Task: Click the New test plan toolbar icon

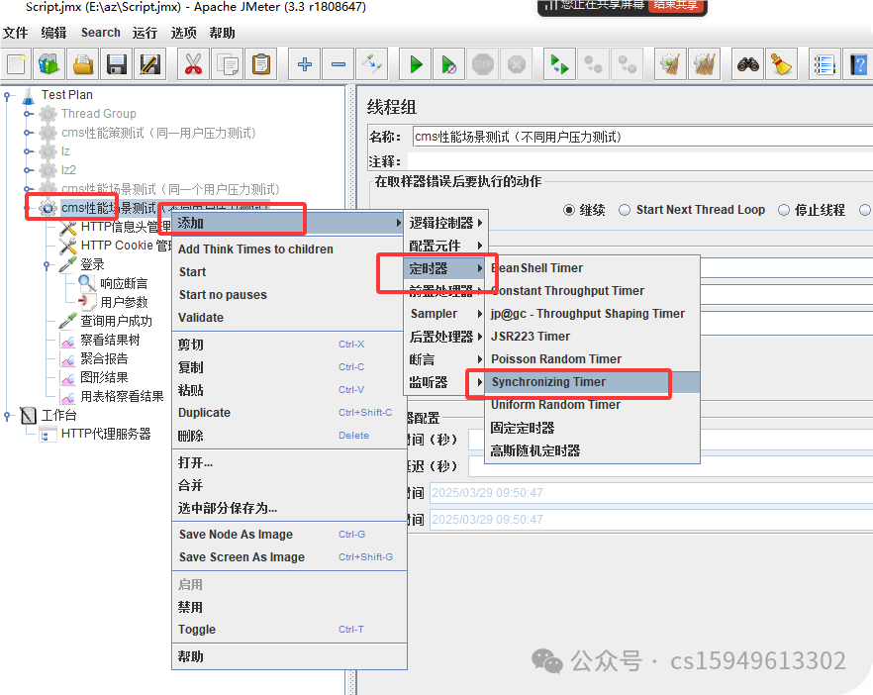Action: [16, 64]
